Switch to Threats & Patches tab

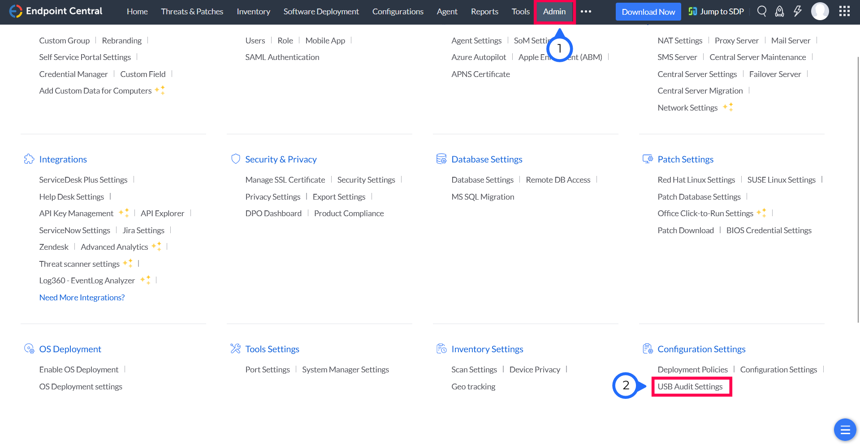pos(192,12)
